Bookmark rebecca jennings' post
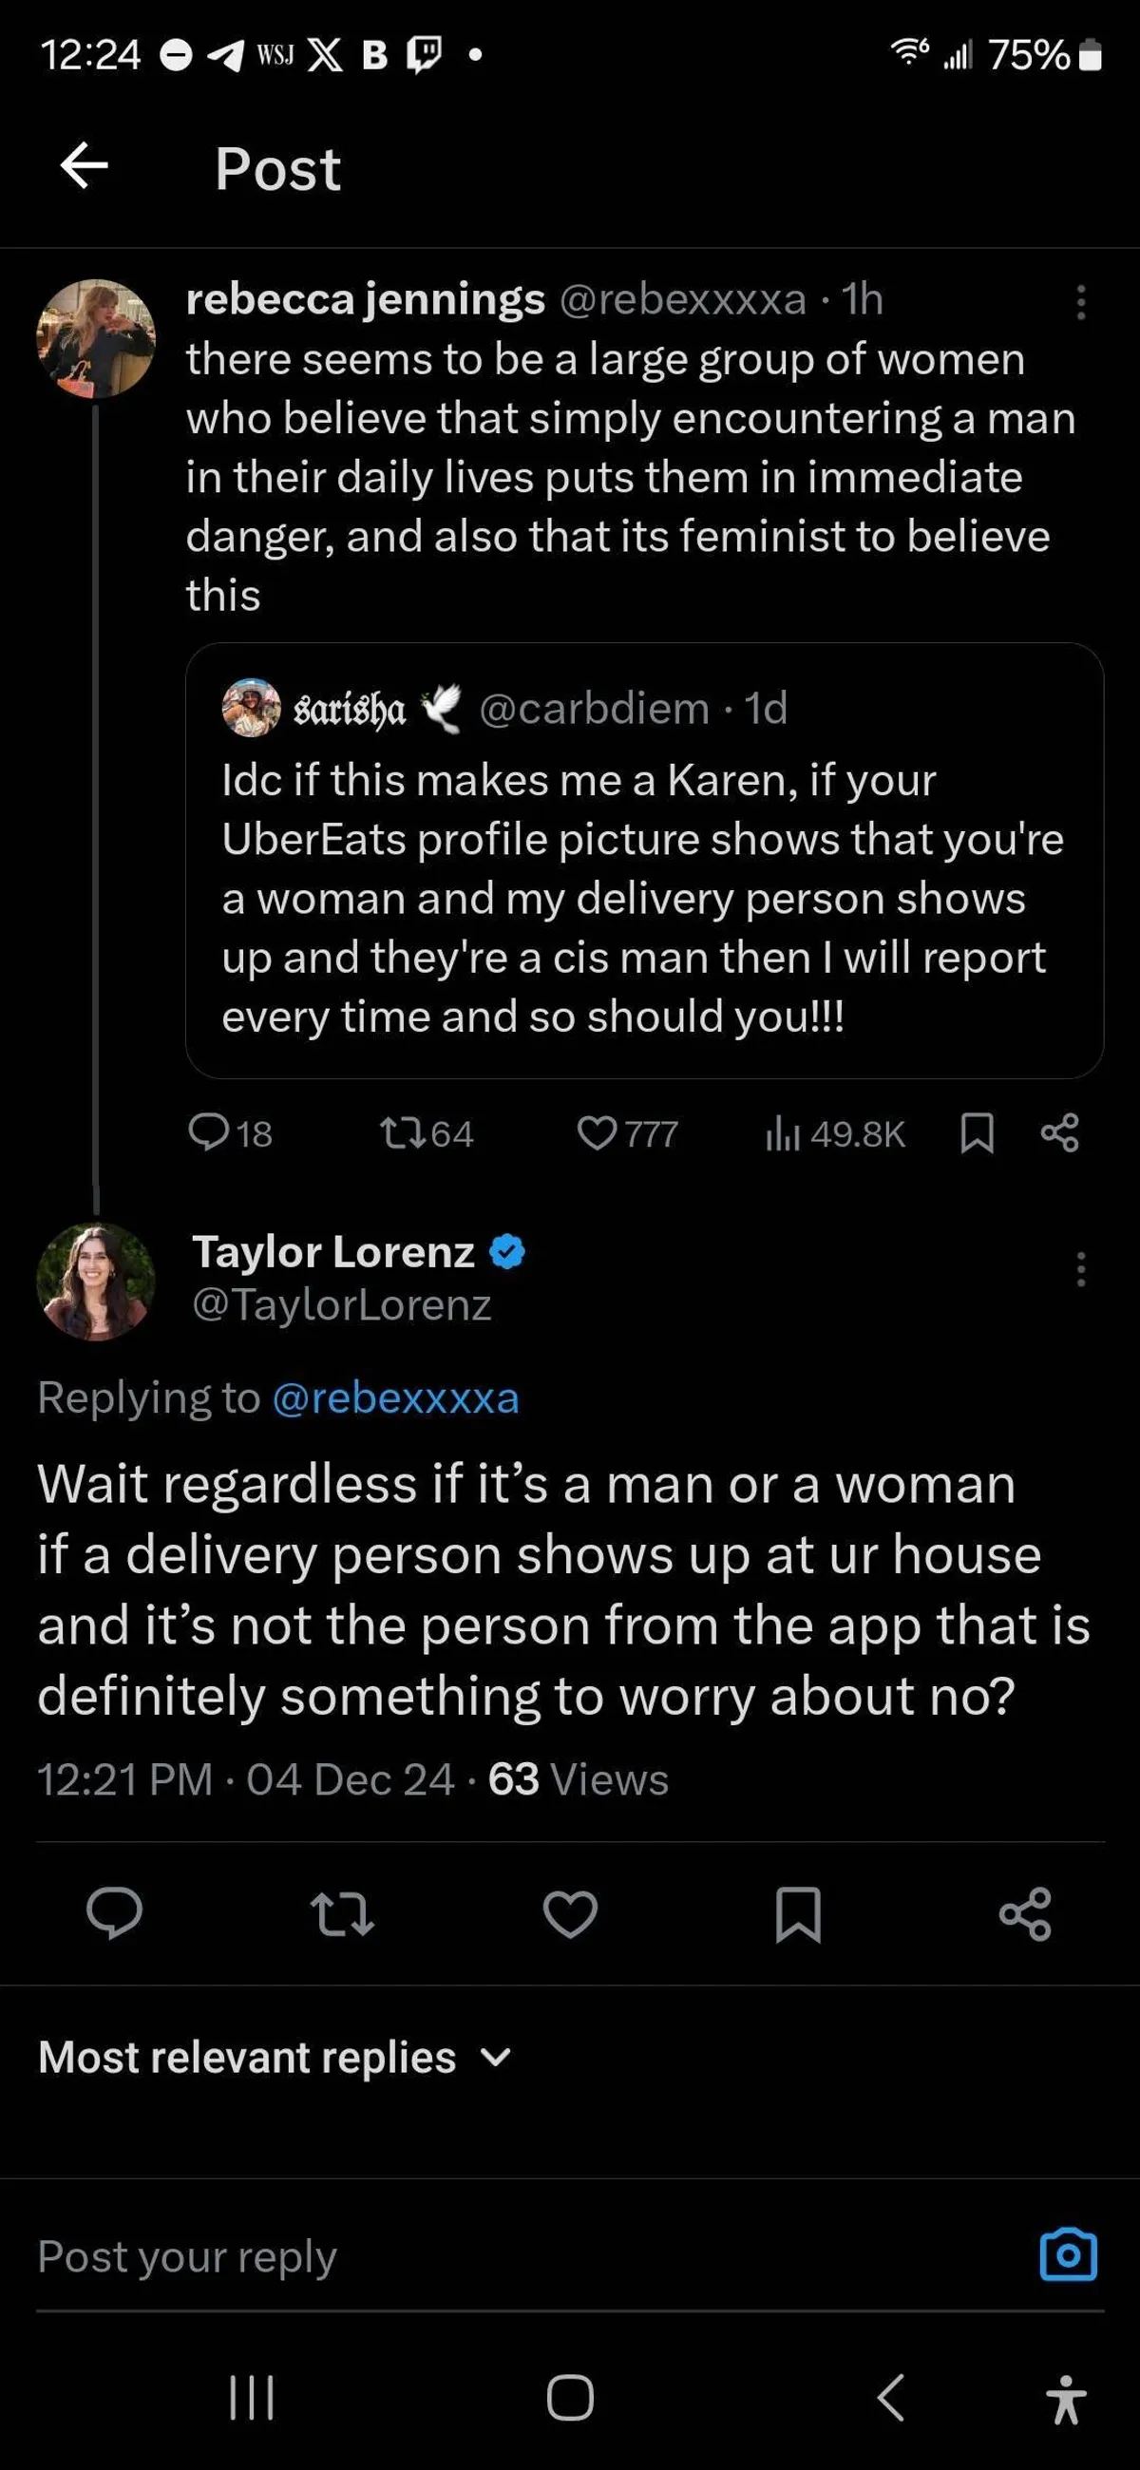1140x2470 pixels. tap(976, 1133)
